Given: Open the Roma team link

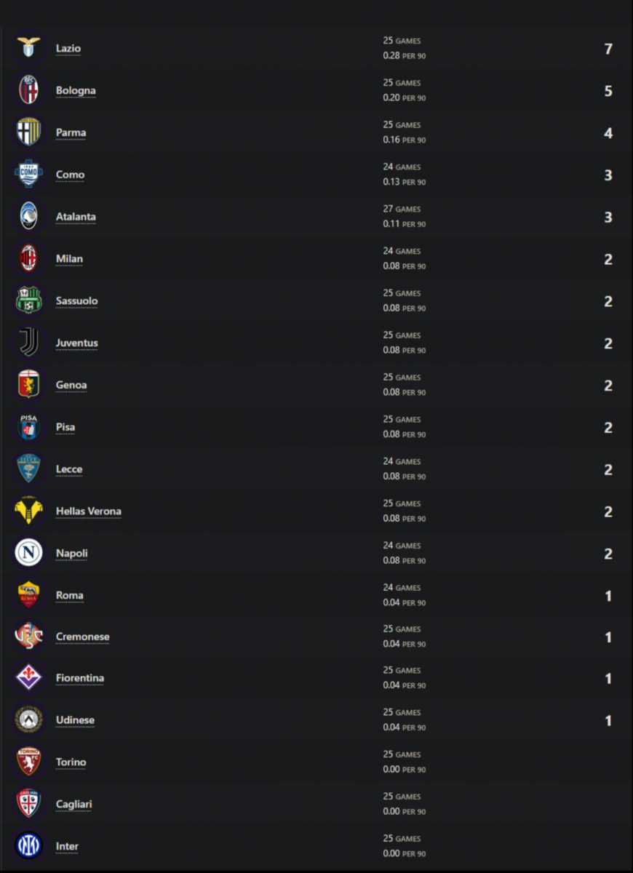Looking at the screenshot, I should click(x=70, y=595).
